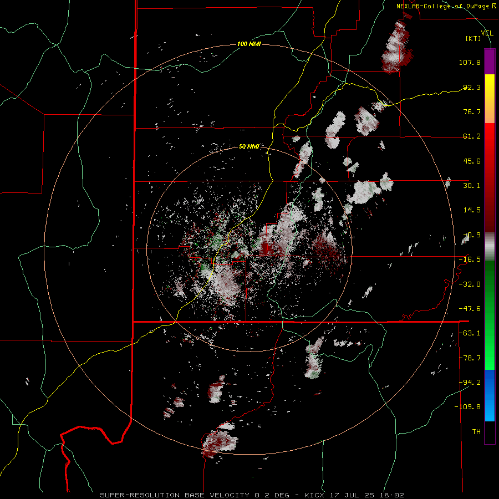Image resolution: width=499 pixels, height=499 pixels.
Task: Select the 30.1 scale value
Action: pyautogui.click(x=472, y=186)
